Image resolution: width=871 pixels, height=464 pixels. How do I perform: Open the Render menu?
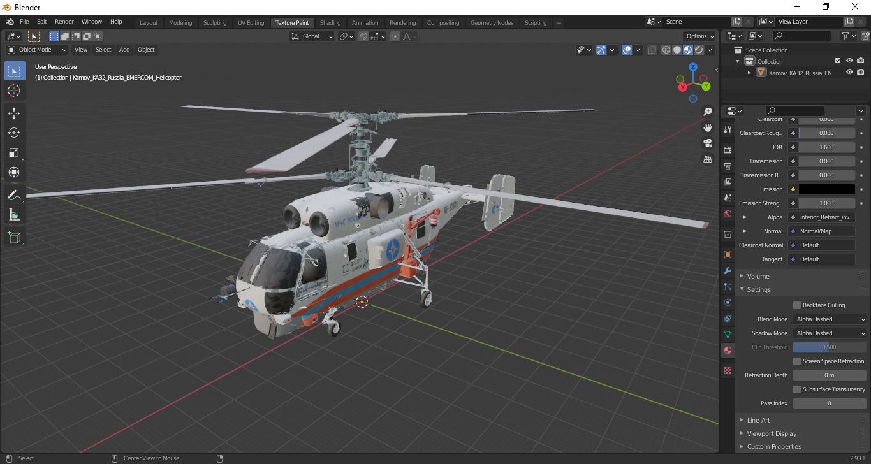click(64, 22)
